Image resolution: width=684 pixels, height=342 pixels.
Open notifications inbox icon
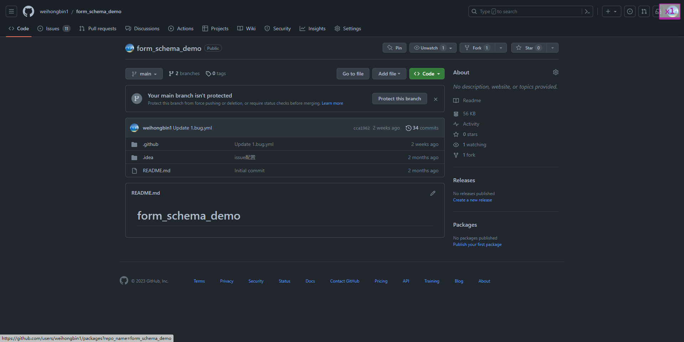tap(657, 11)
